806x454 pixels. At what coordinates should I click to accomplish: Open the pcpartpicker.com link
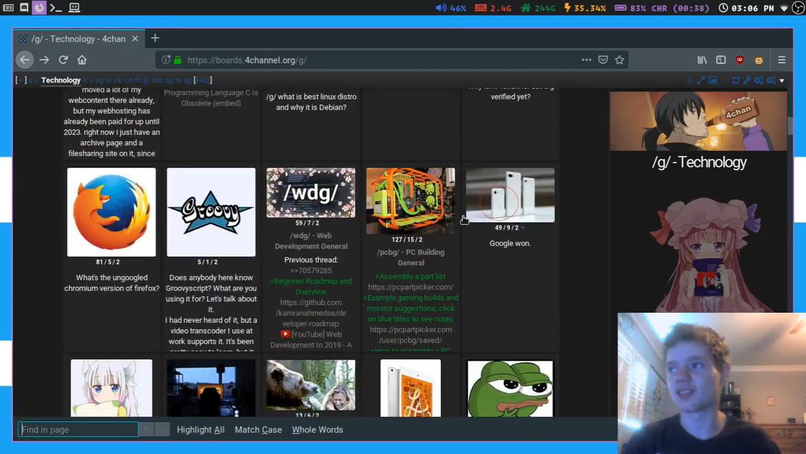[x=411, y=287]
